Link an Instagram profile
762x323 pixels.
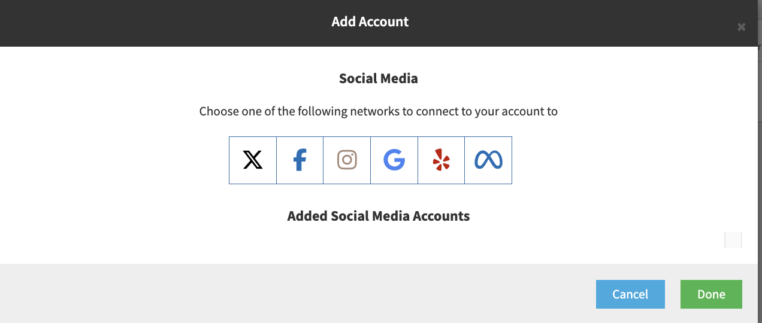[347, 160]
